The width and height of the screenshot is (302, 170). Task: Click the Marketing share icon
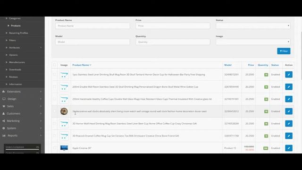click(x=4, y=121)
